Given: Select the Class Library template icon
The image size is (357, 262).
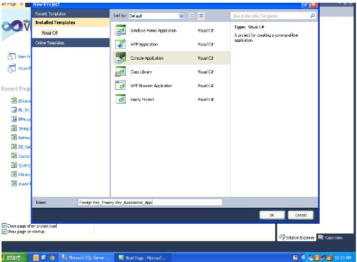Looking at the screenshot, I should coord(120,72).
